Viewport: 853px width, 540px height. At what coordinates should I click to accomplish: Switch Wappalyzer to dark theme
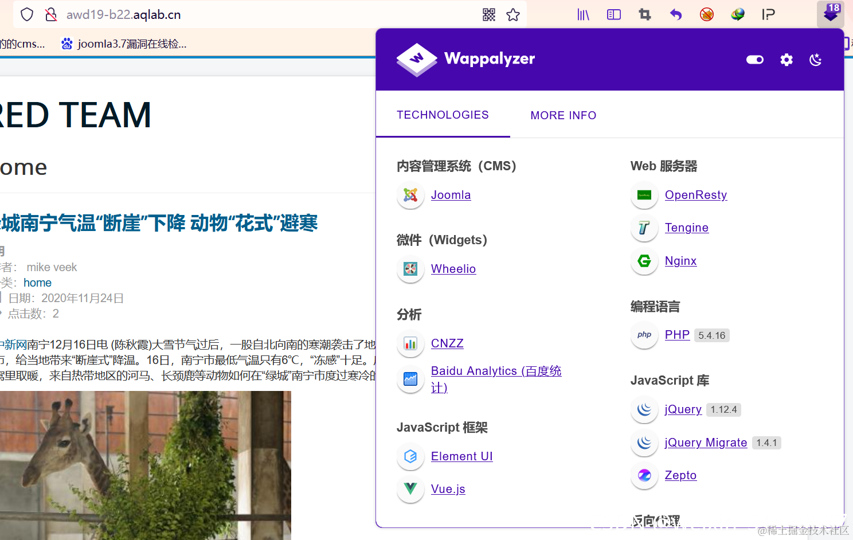point(815,60)
